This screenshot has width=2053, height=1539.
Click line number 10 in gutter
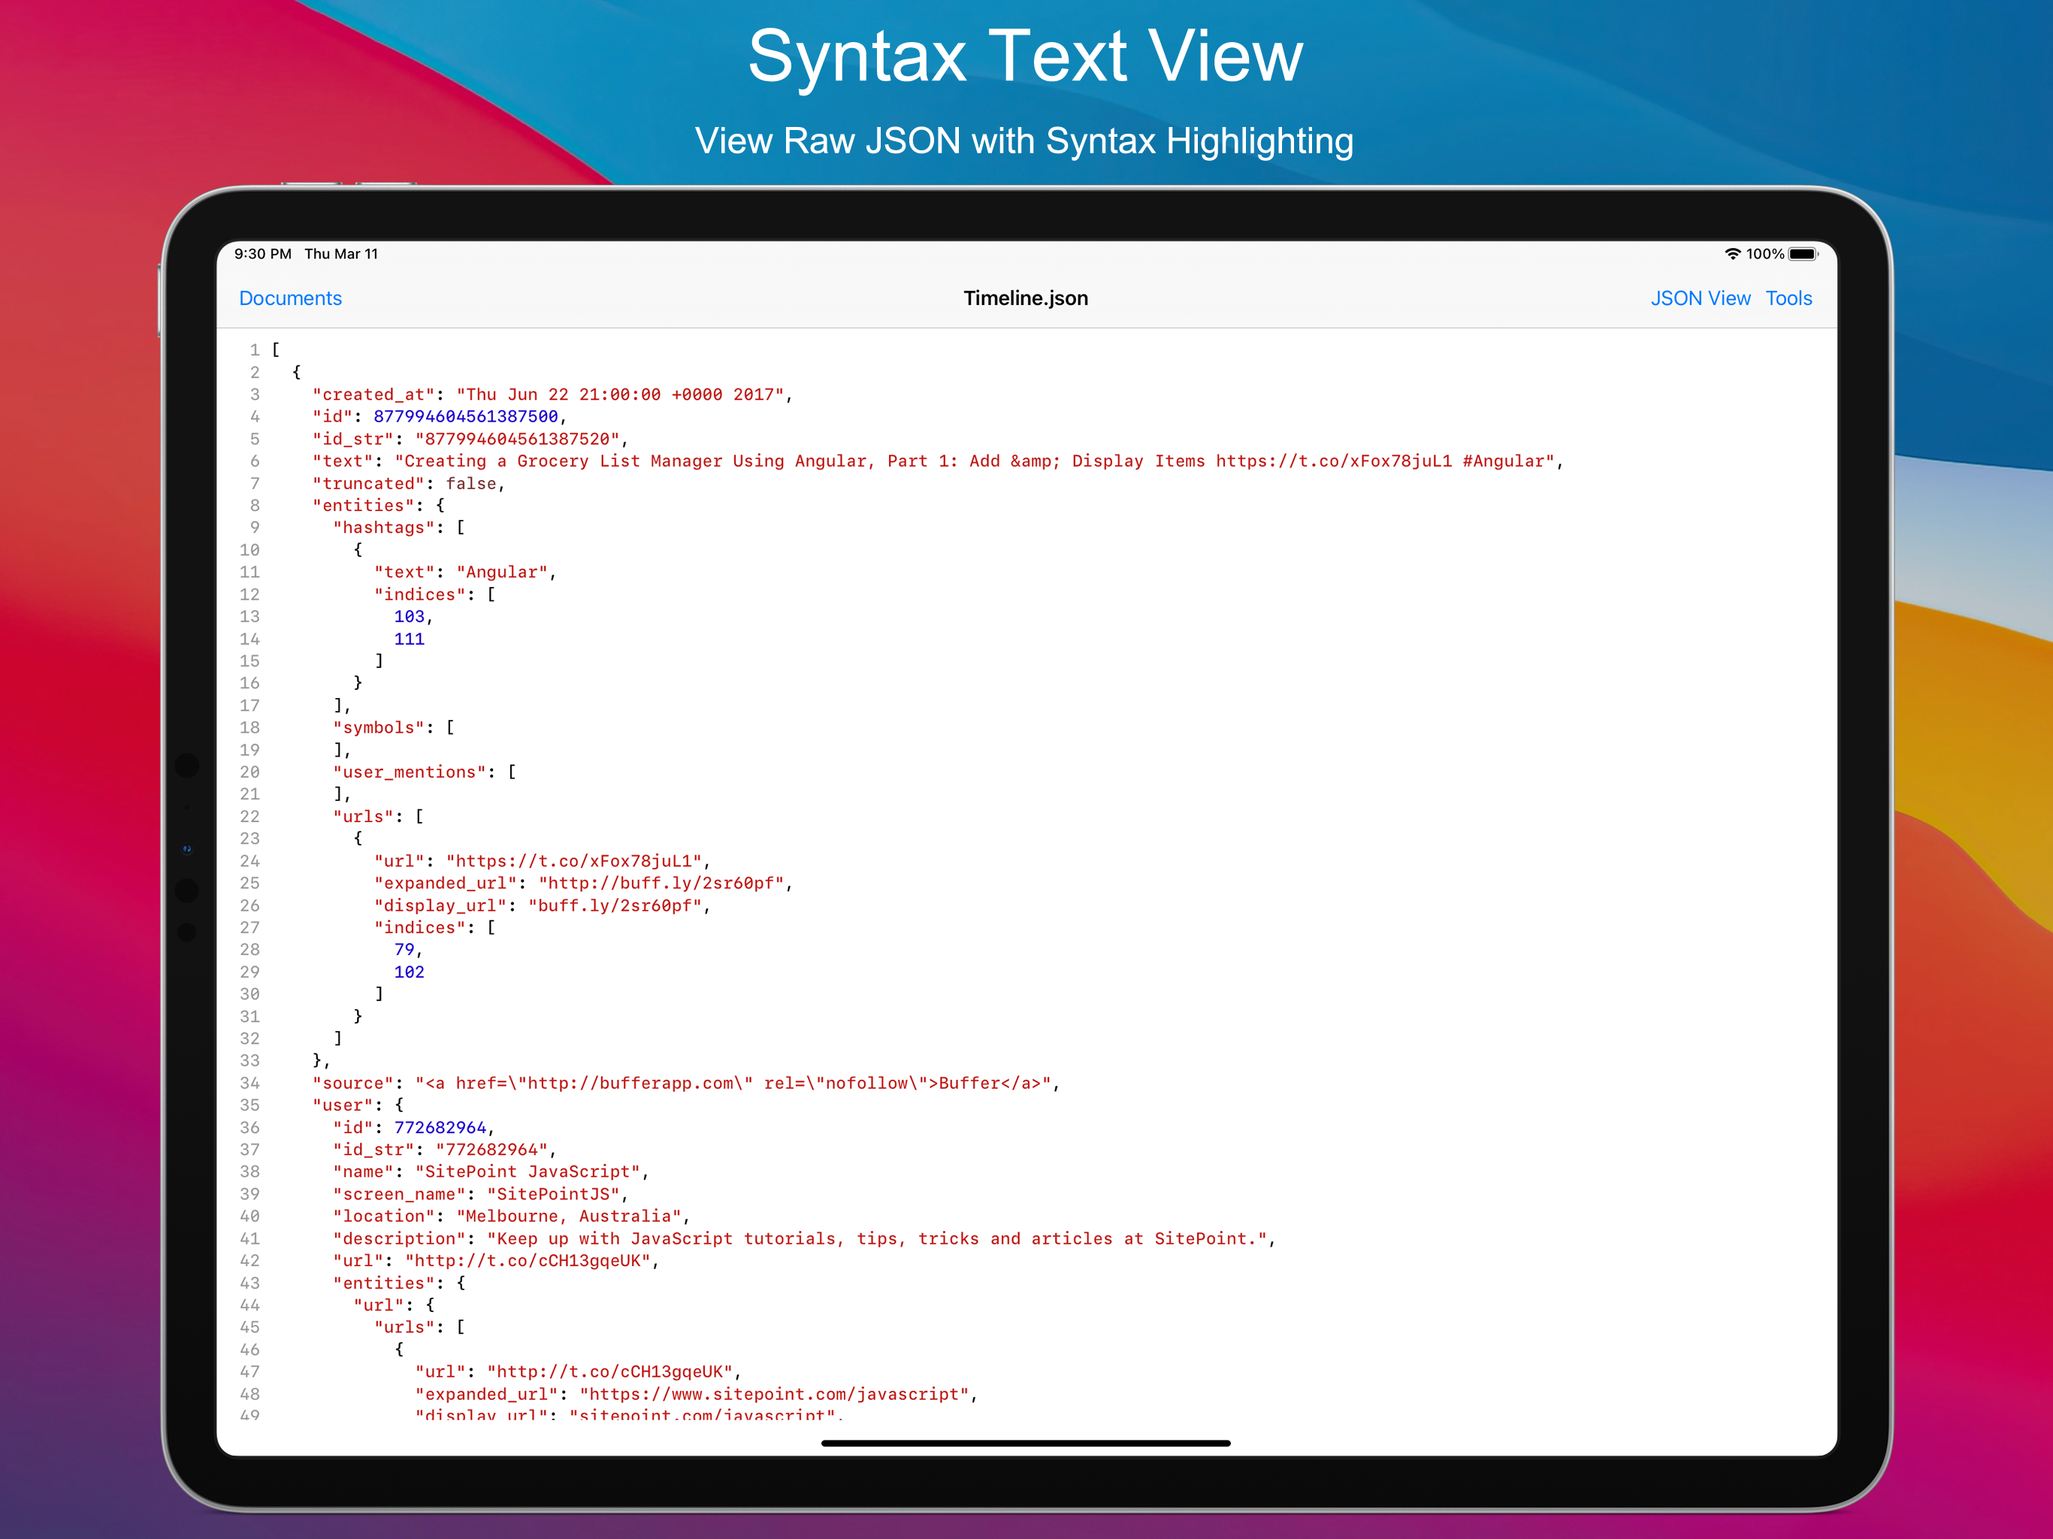[249, 549]
